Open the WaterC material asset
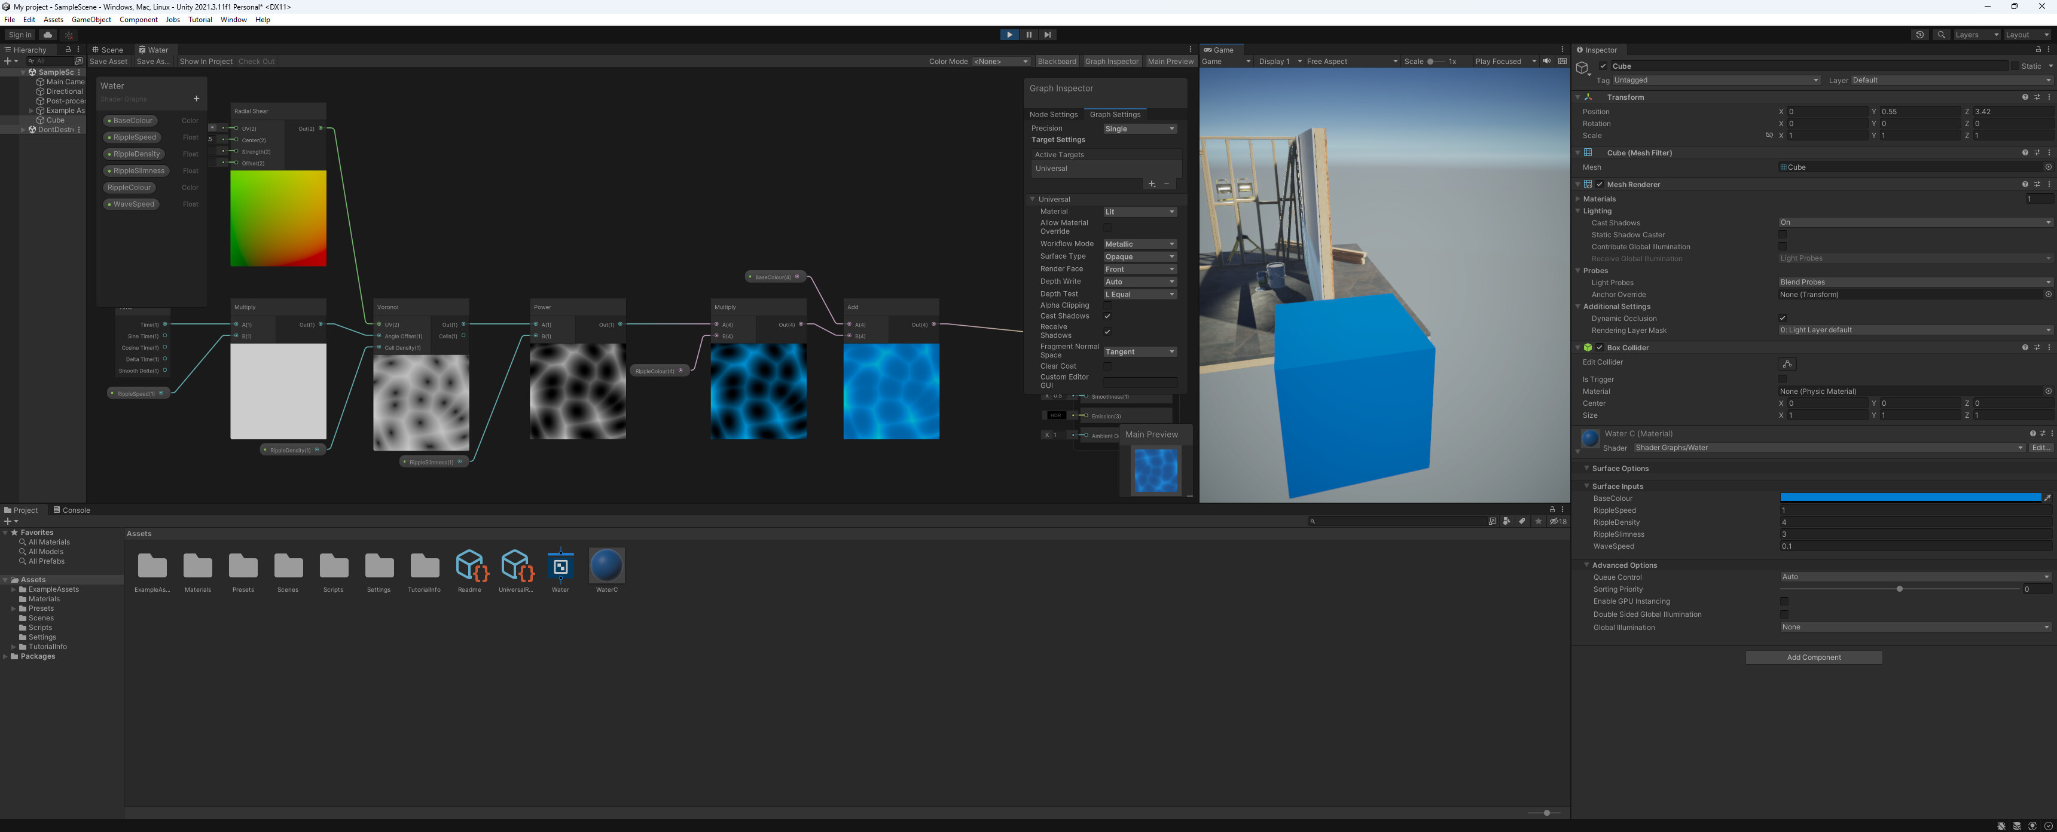 [x=607, y=567]
